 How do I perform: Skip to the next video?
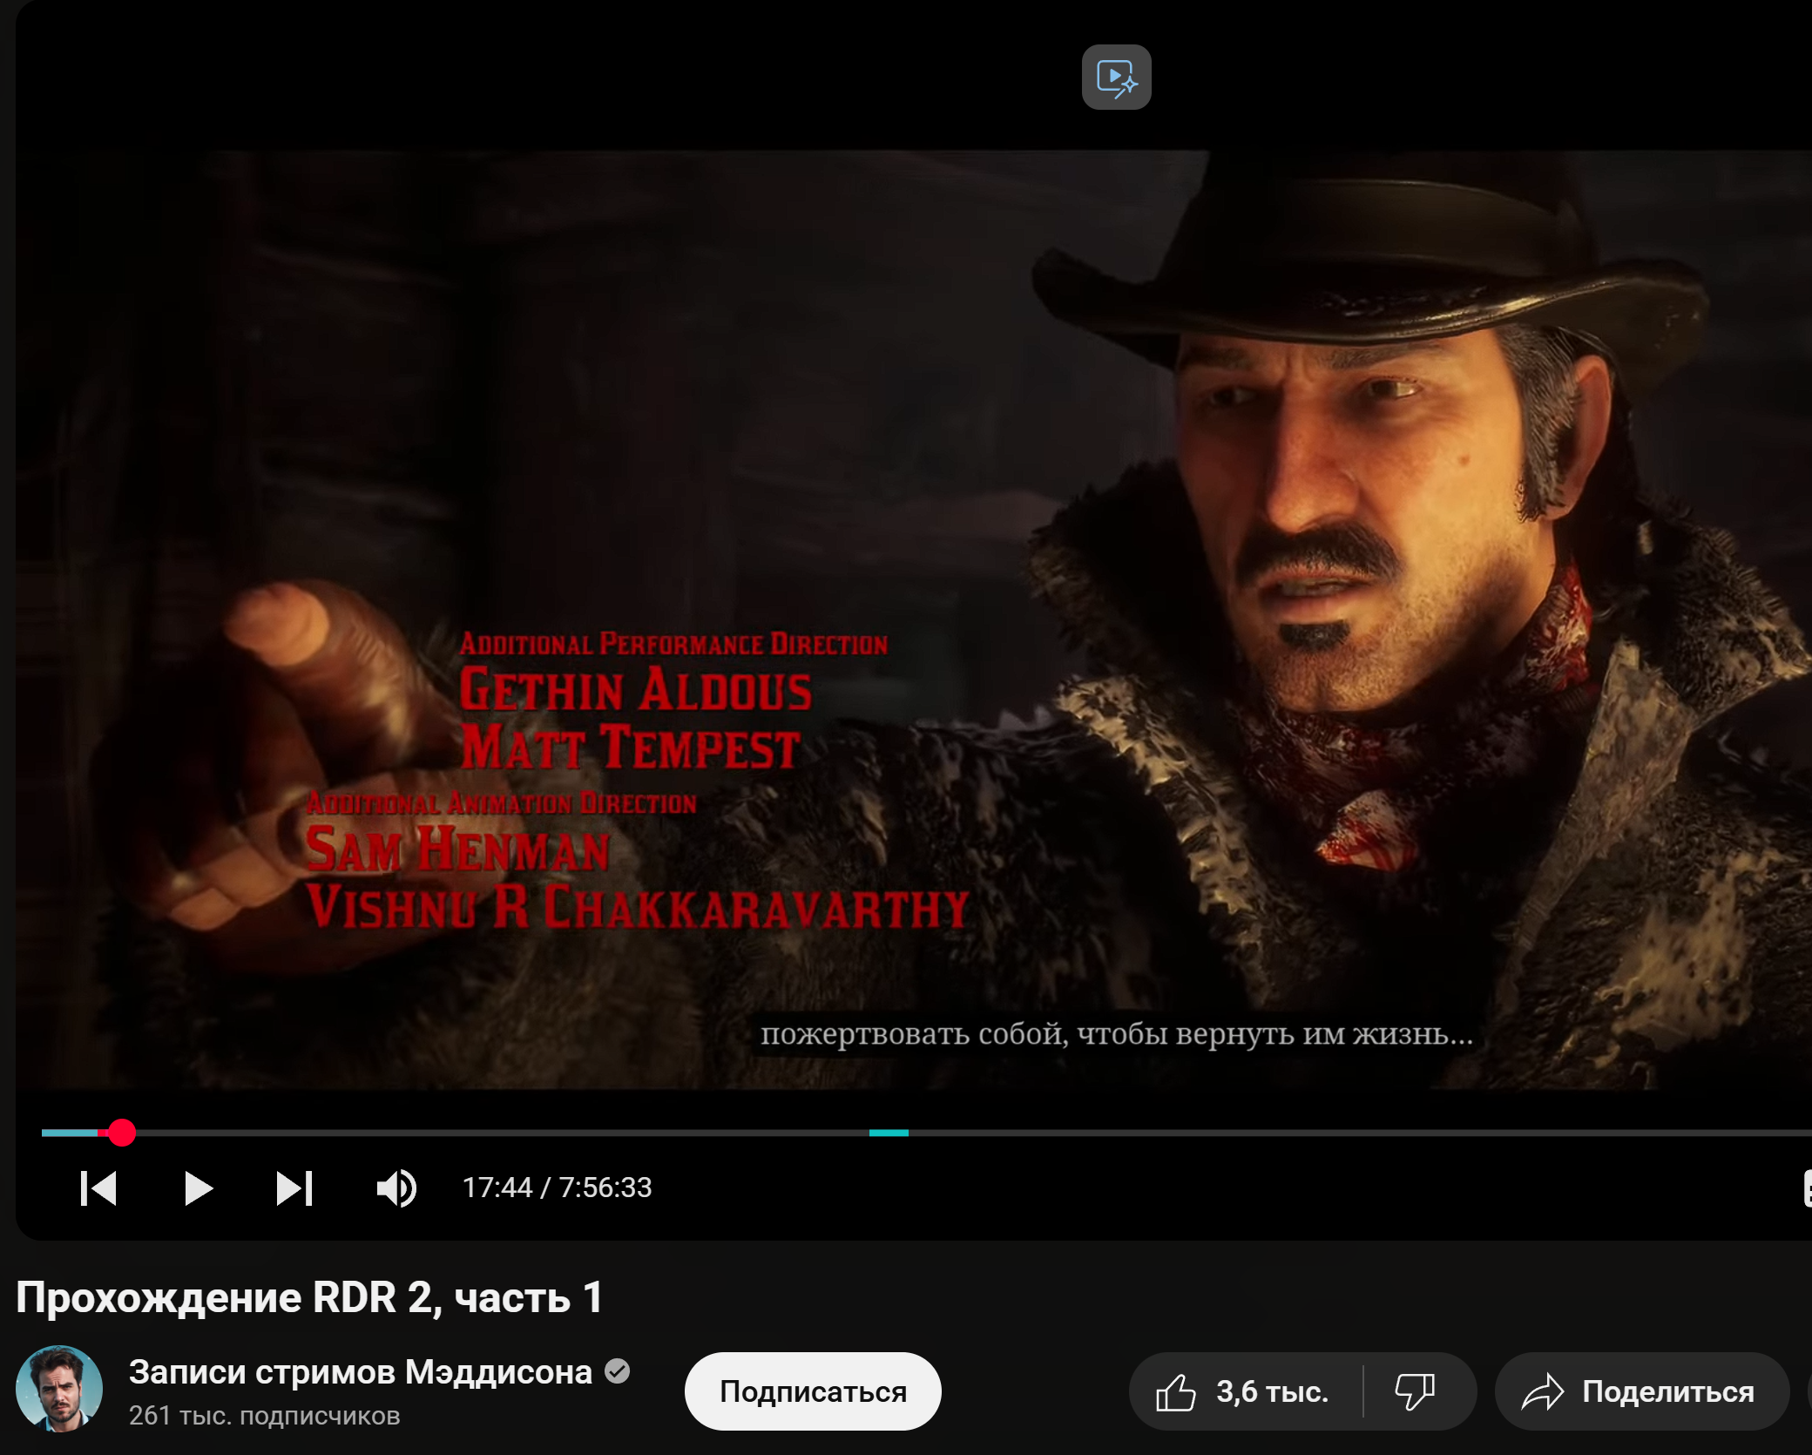click(x=294, y=1188)
